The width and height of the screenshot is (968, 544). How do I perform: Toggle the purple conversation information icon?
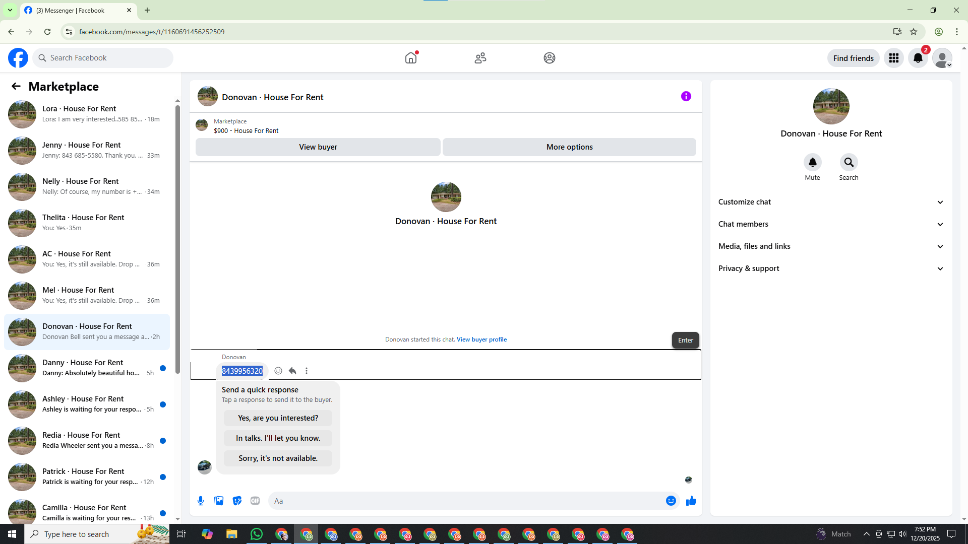point(686,96)
